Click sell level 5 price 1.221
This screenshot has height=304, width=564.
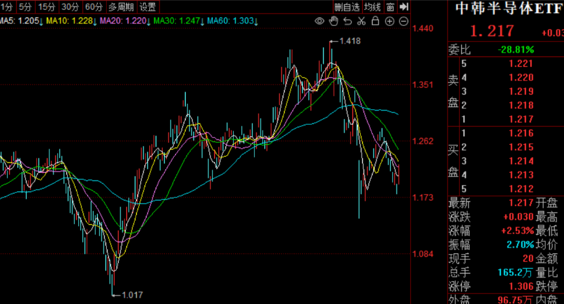[x=520, y=64]
